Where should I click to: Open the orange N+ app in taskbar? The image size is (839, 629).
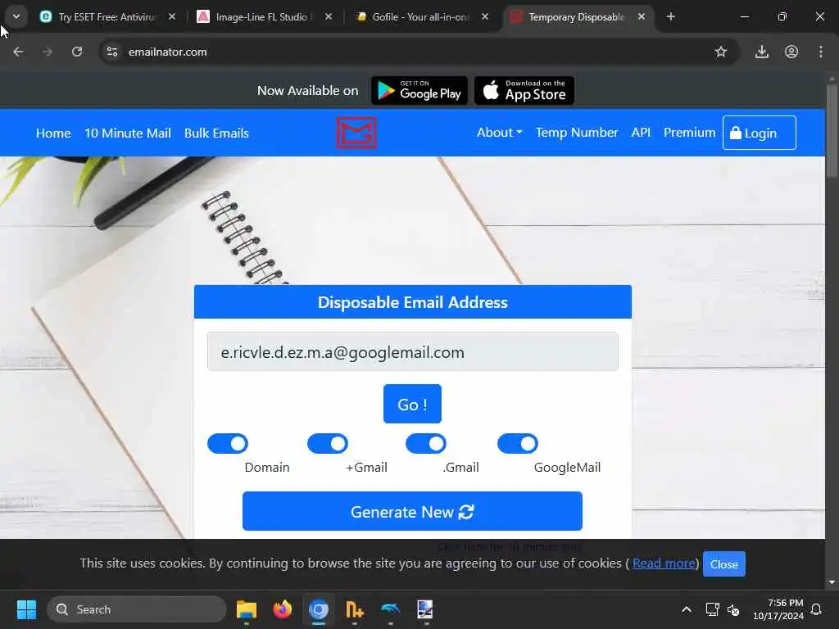354,609
